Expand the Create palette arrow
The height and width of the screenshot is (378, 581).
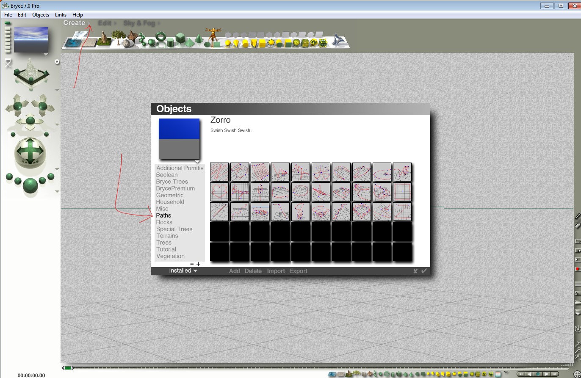point(89,23)
